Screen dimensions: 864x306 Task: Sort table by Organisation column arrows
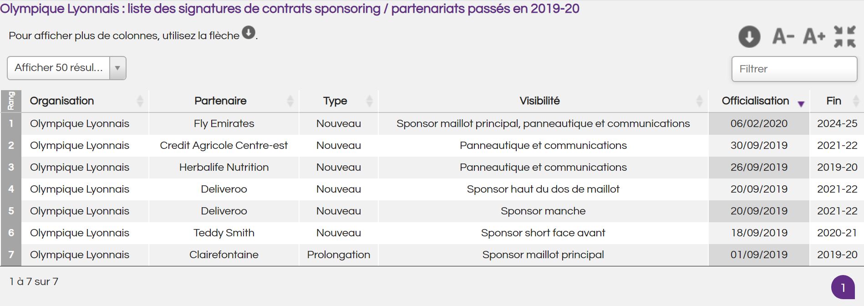tap(140, 101)
